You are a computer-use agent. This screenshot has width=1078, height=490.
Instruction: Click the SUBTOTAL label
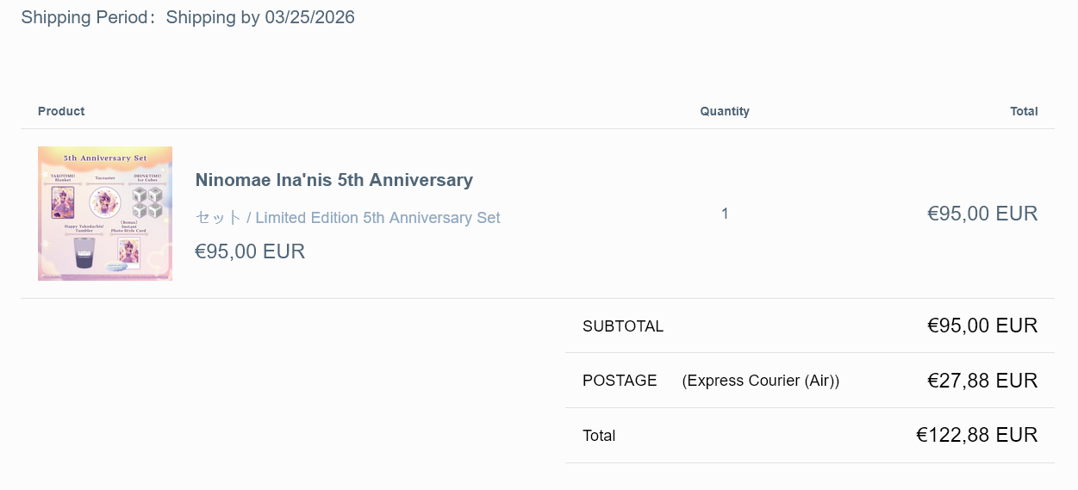[623, 326]
